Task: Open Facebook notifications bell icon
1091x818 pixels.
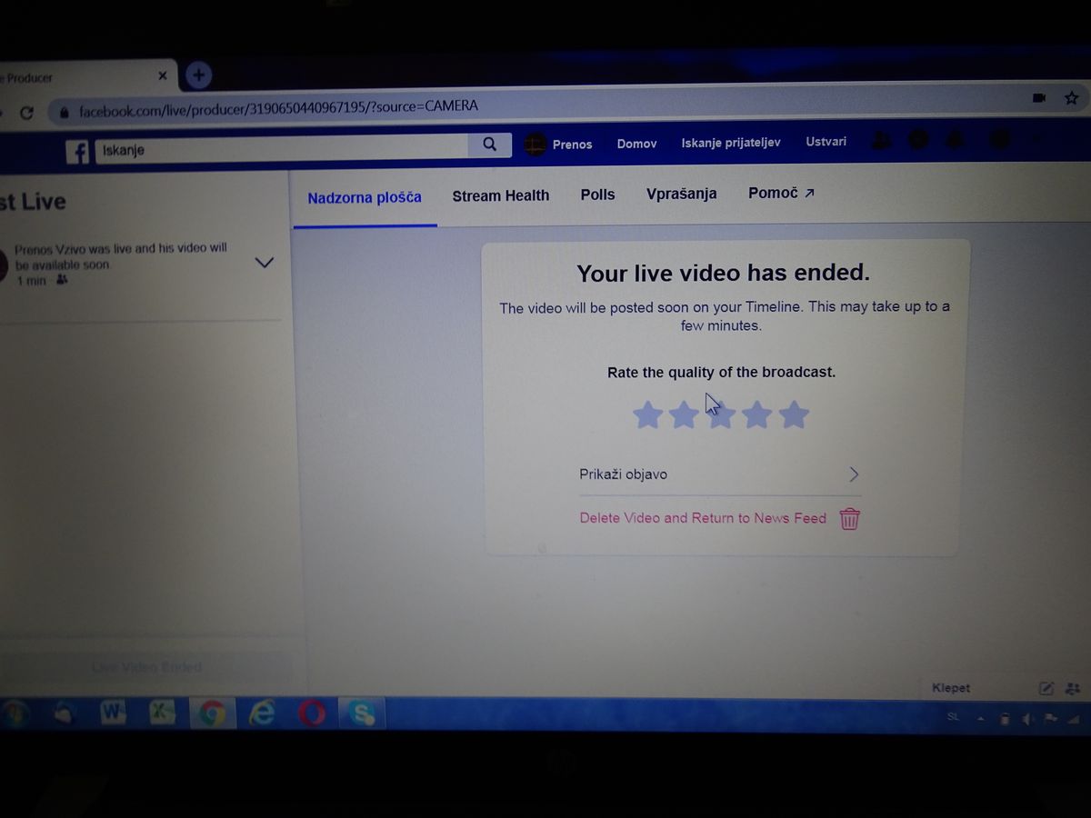Action: coord(956,140)
